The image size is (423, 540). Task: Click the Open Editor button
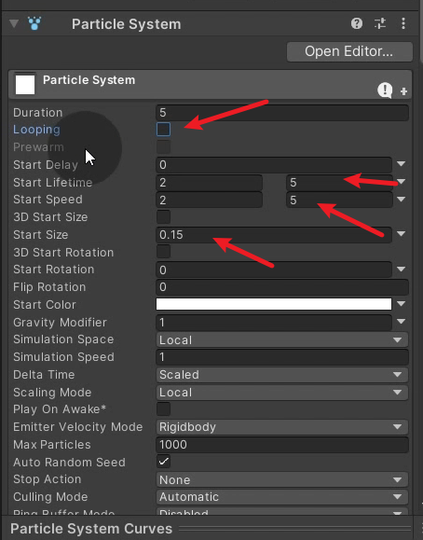pyautogui.click(x=349, y=51)
